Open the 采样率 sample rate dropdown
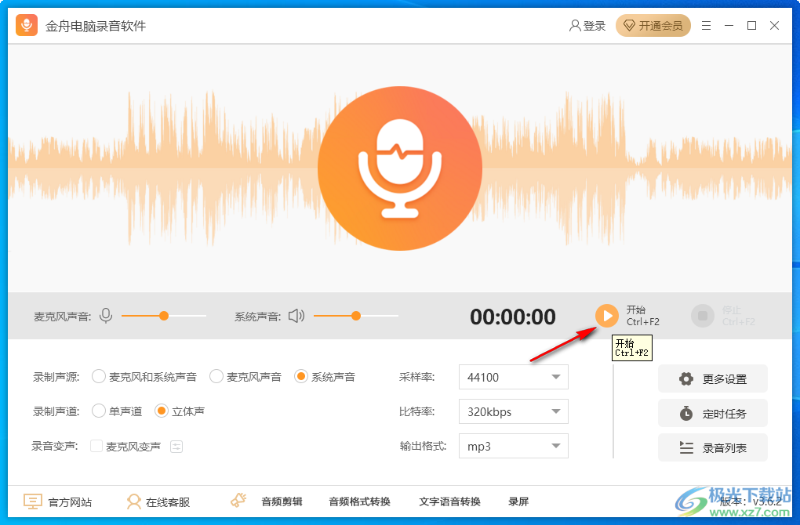 click(513, 377)
